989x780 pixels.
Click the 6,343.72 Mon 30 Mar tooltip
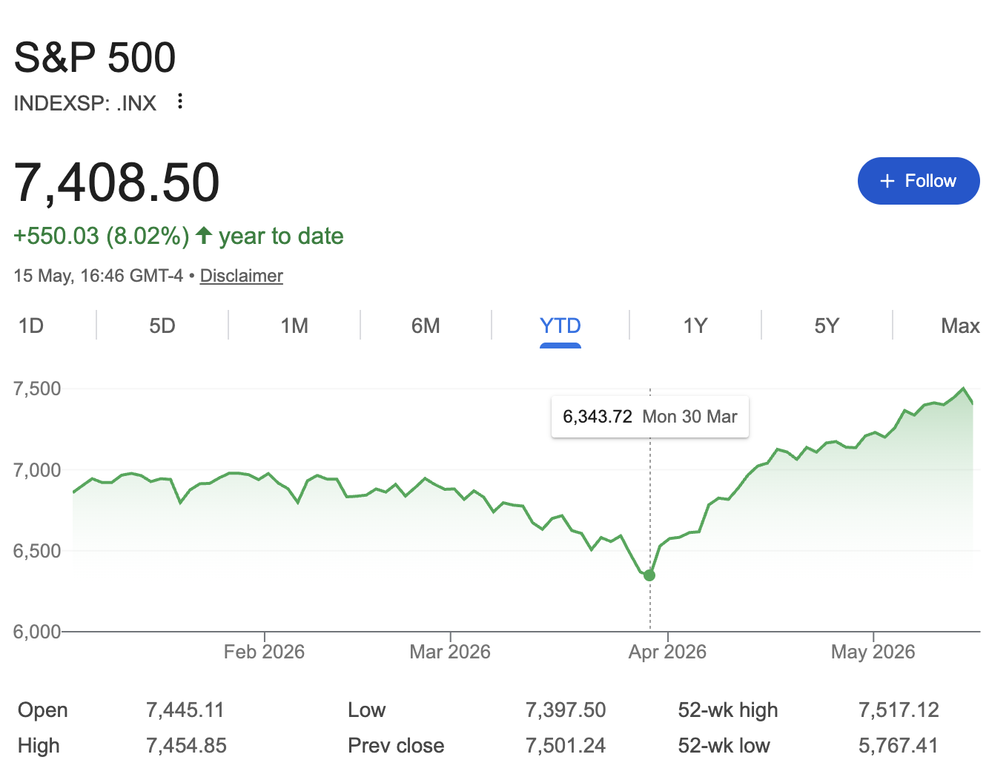tap(650, 417)
